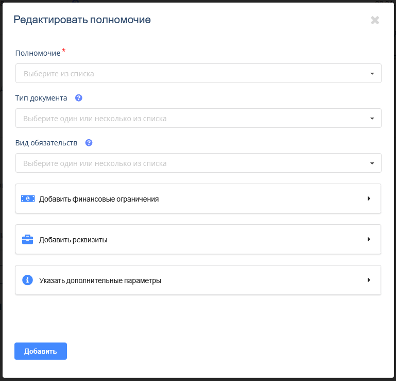This screenshot has height=381, width=396.
Task: Open the Тип документа dropdown arrow
Action: 372,119
